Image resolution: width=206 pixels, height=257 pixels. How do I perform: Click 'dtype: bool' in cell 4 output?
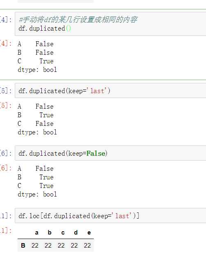37,70
